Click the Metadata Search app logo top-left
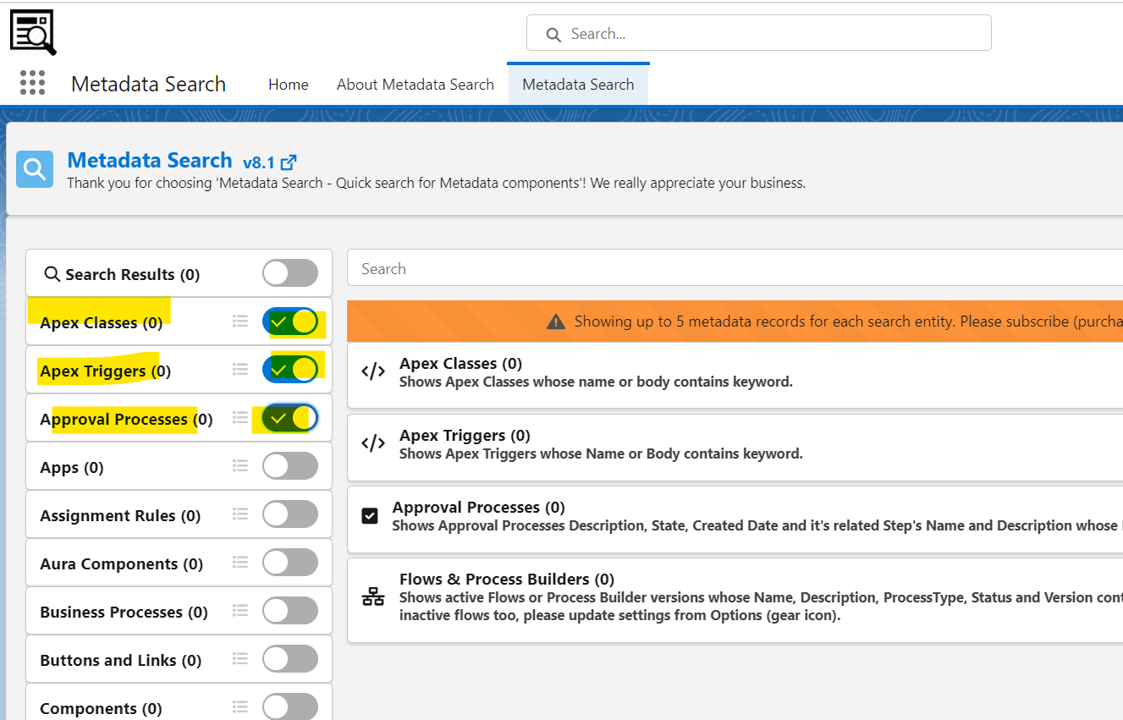Image resolution: width=1123 pixels, height=720 pixels. coord(32,32)
